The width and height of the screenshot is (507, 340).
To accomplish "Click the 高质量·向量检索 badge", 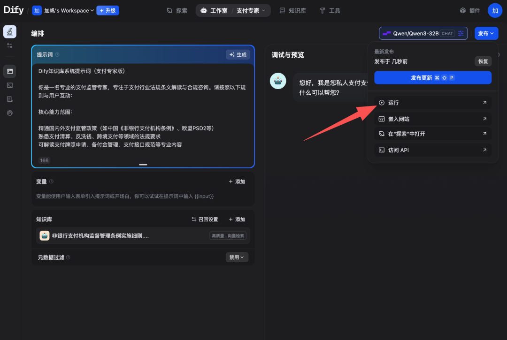I will pyautogui.click(x=228, y=236).
